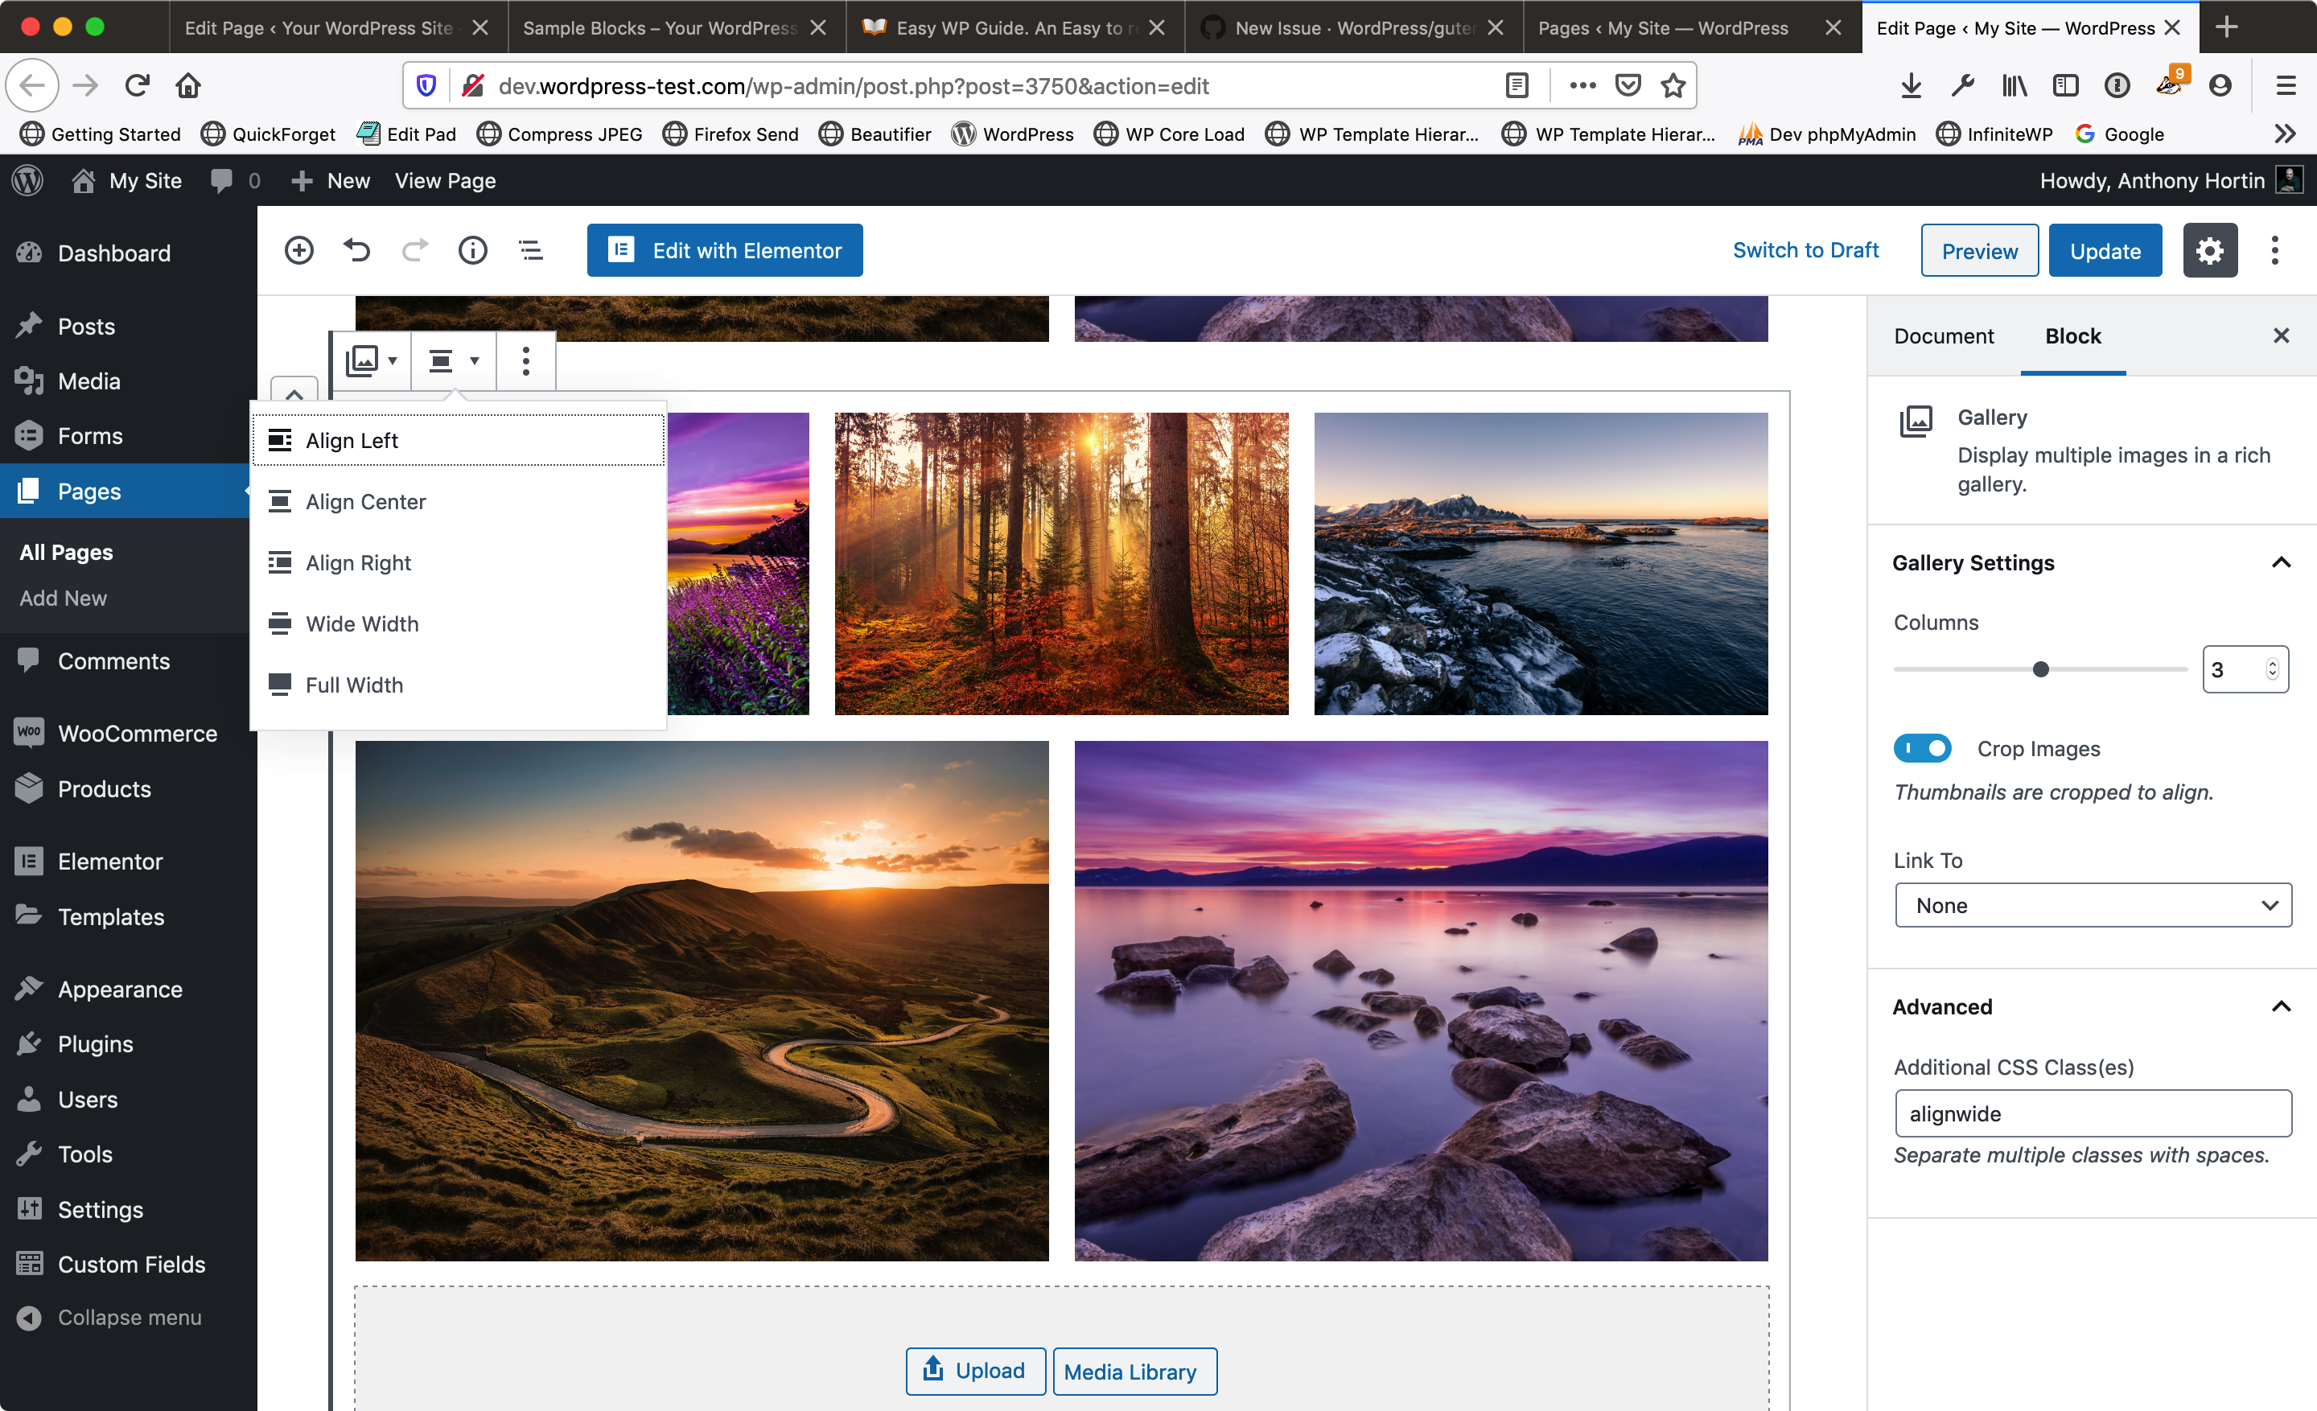Screen dimensions: 2317x1411
Task: Open block navigation list icon
Action: pyautogui.click(x=530, y=250)
